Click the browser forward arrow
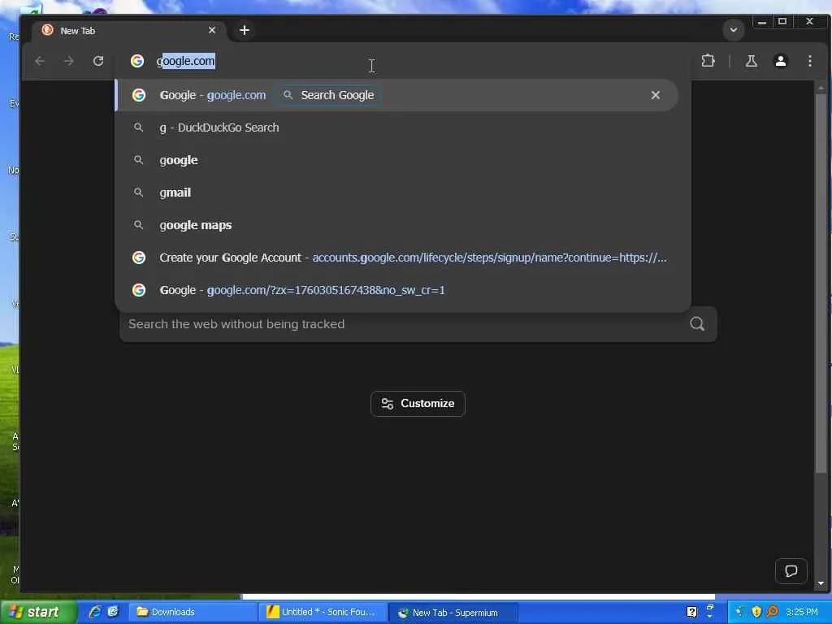Screen dimensions: 832x624 69,61
